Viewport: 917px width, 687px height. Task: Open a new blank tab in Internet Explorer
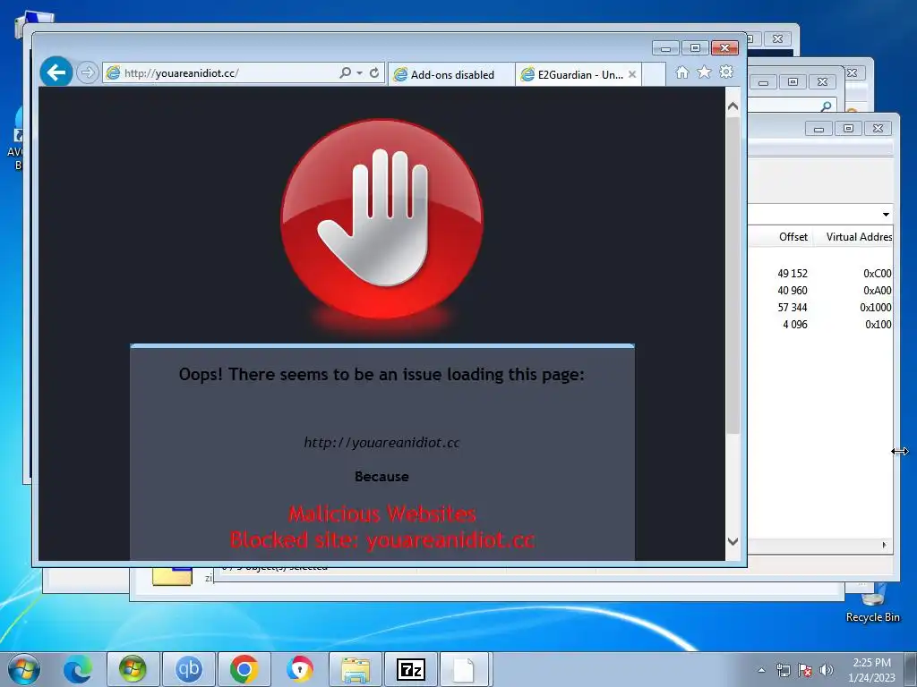pos(653,75)
